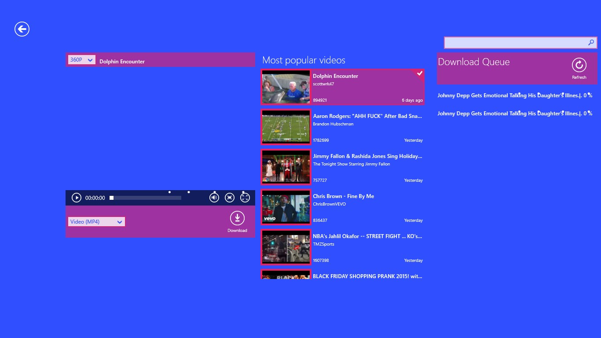The width and height of the screenshot is (601, 338).
Task: Enter fullscreen mode for the video player
Action: (x=245, y=197)
